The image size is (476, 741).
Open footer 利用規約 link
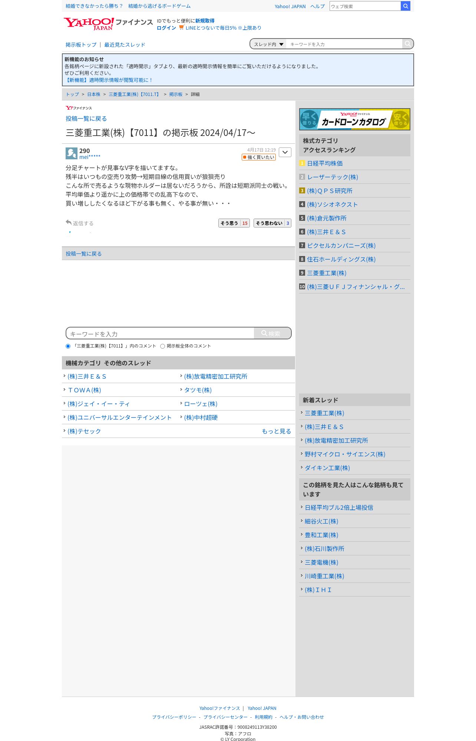point(264,717)
